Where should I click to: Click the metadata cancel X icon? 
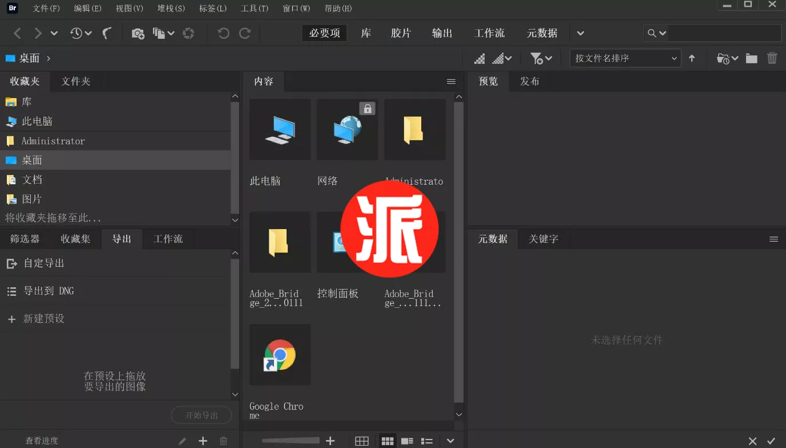pos(753,441)
